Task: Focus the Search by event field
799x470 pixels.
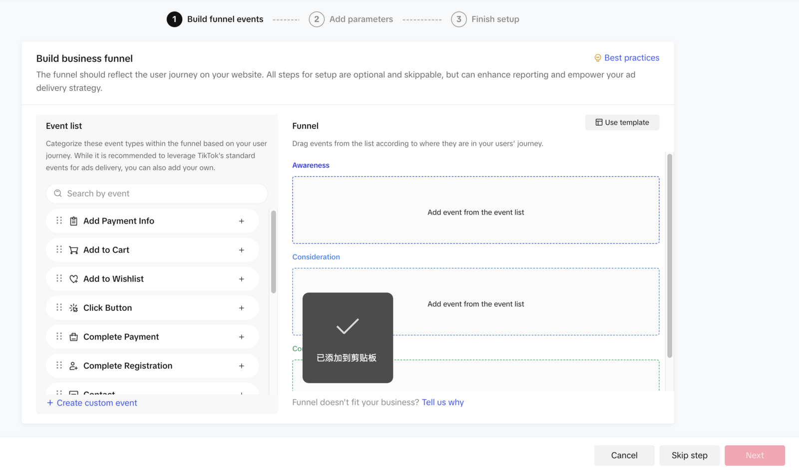Action: pos(157,194)
